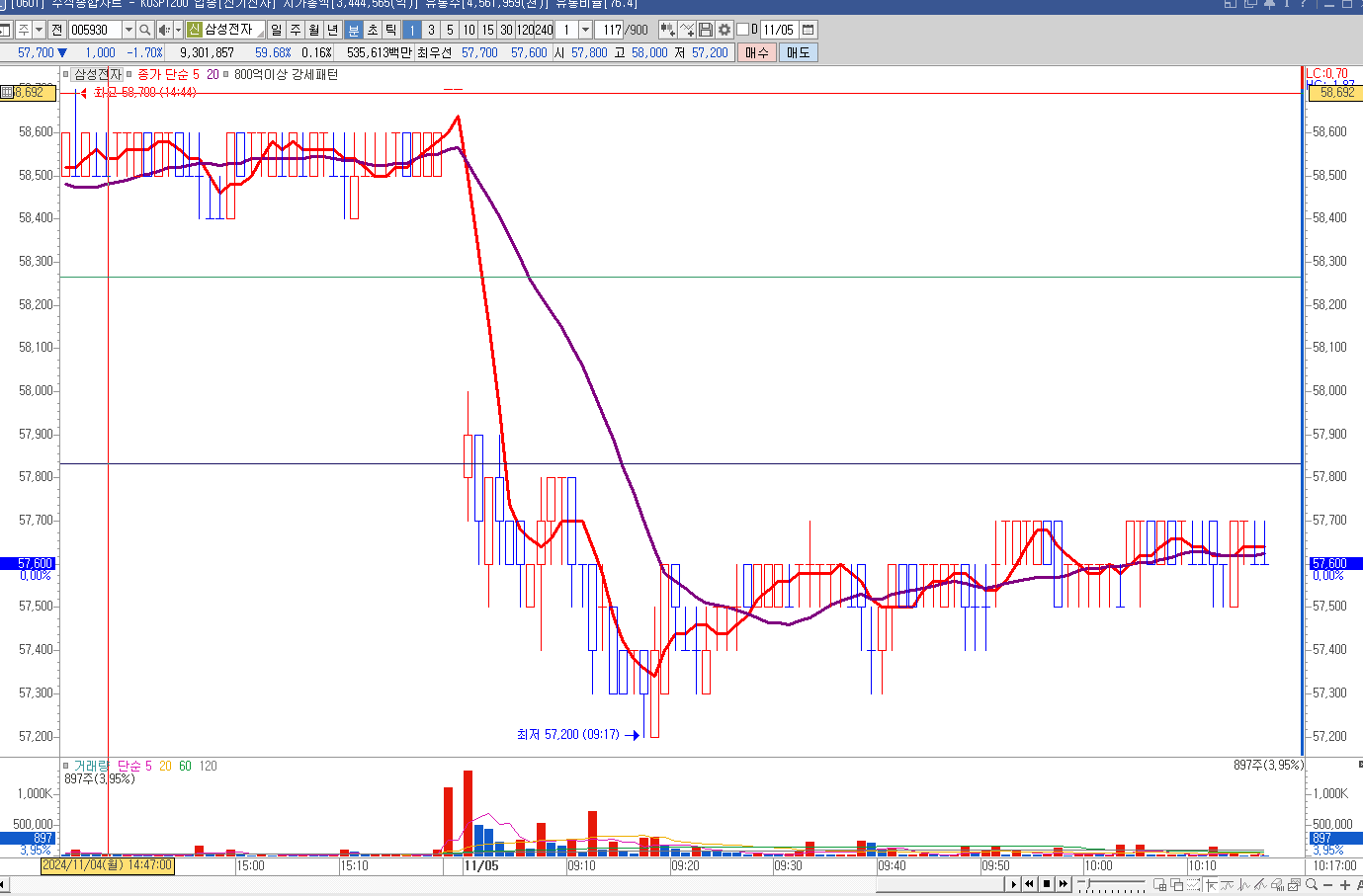
Task: Select the 일 daily period toggle
Action: tap(276, 30)
